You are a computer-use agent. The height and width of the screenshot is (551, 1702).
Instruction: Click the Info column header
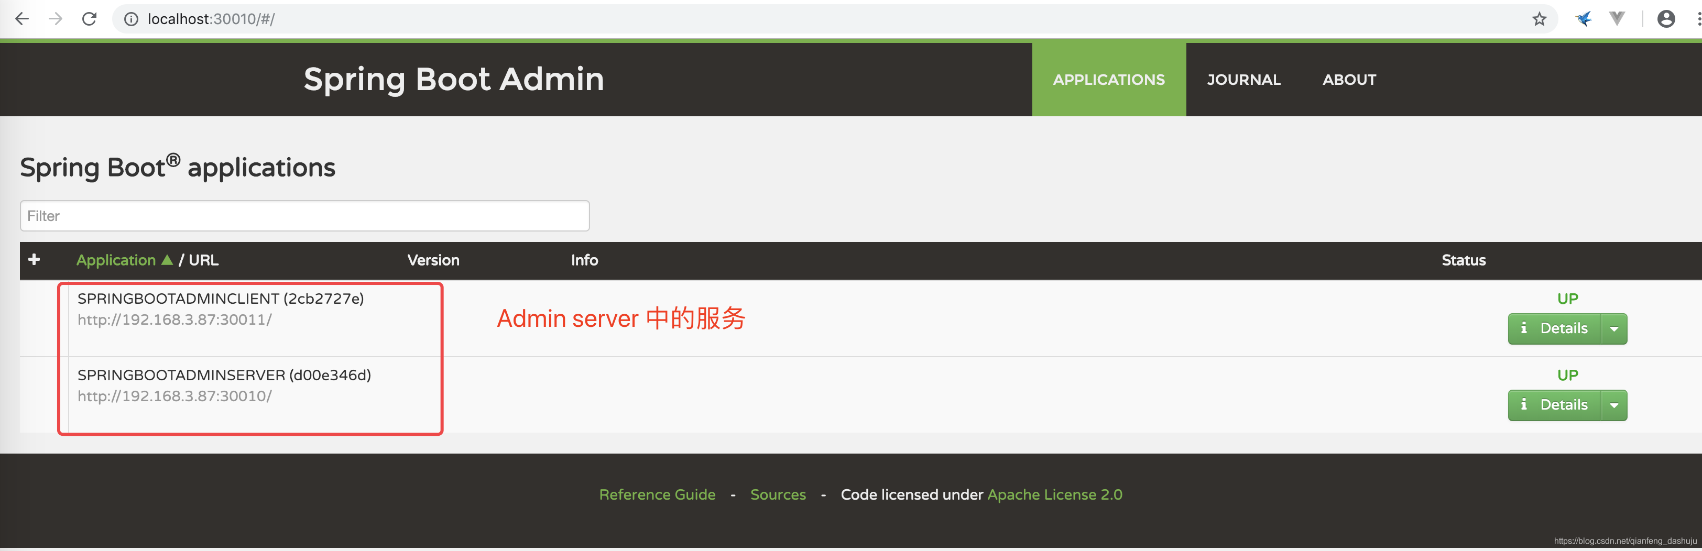click(x=585, y=260)
